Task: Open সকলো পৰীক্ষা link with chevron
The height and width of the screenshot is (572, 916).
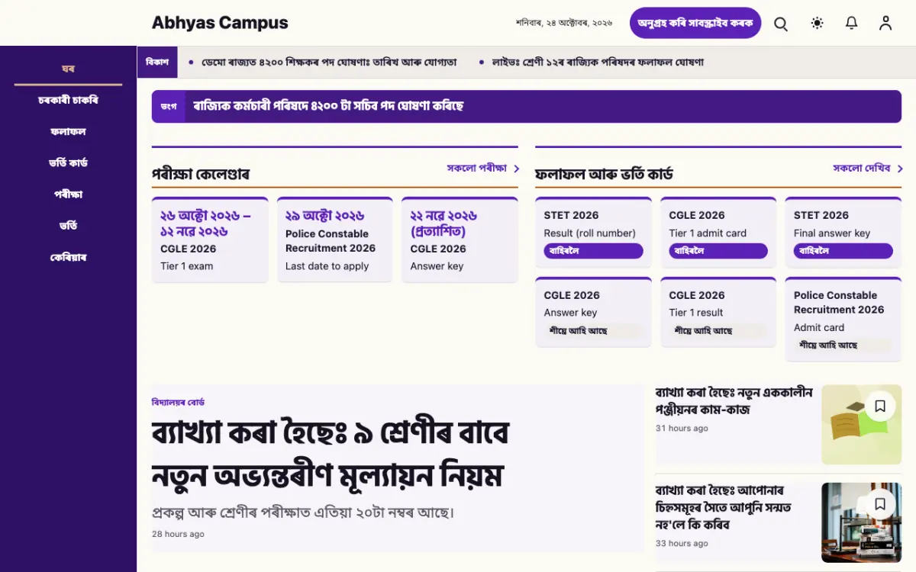Action: [x=483, y=168]
